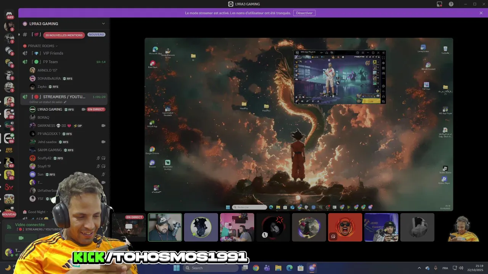Click NVIDIA App icon in shared stream desktop
Image resolution: width=488 pixels, height=274 pixels.
click(x=152, y=124)
